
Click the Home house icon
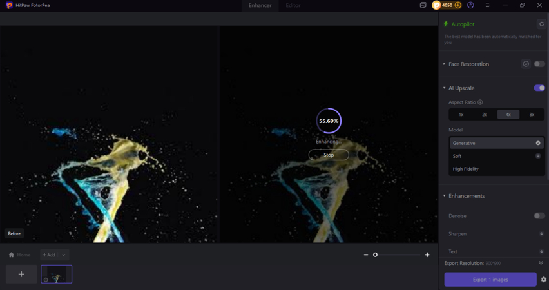point(11,255)
